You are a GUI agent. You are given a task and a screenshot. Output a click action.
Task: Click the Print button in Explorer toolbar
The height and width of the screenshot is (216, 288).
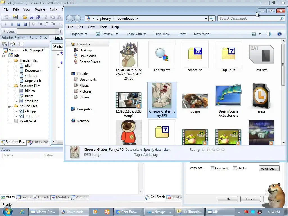click(182, 34)
